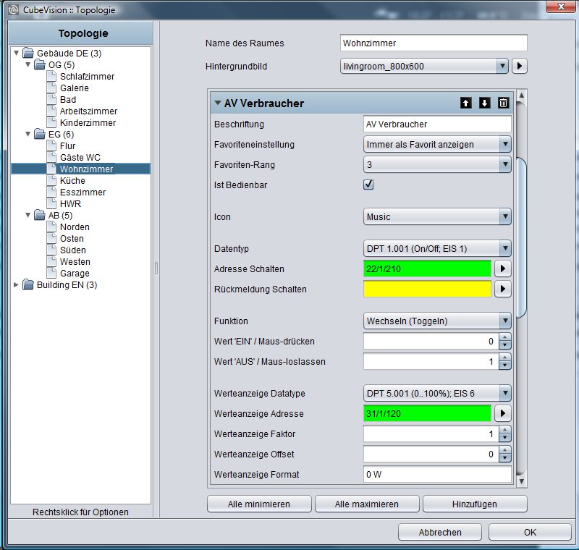
Task: Select Galerie in the tree
Action: 75,88
